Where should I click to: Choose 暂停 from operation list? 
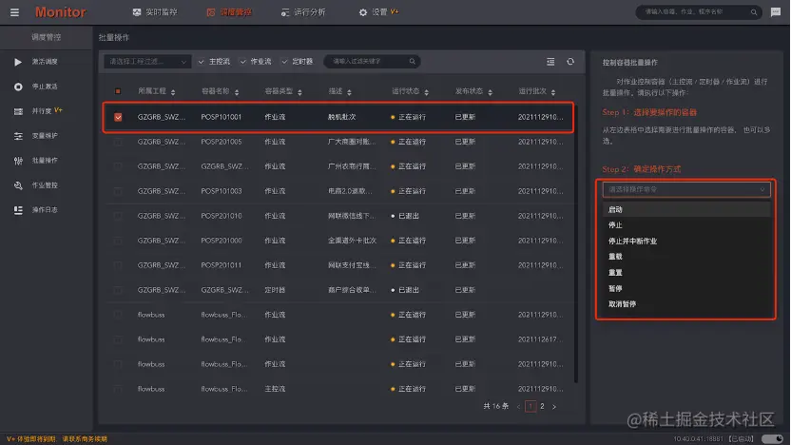pos(686,289)
